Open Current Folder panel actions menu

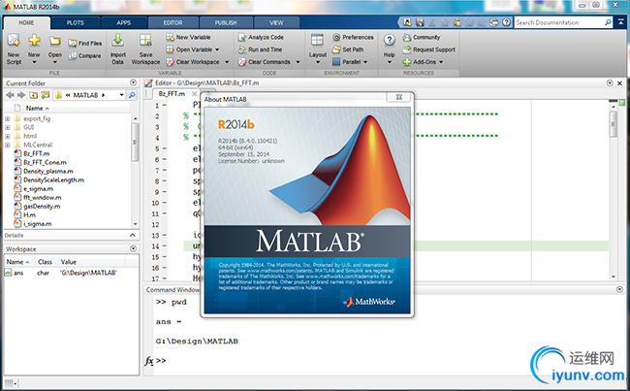tap(134, 82)
